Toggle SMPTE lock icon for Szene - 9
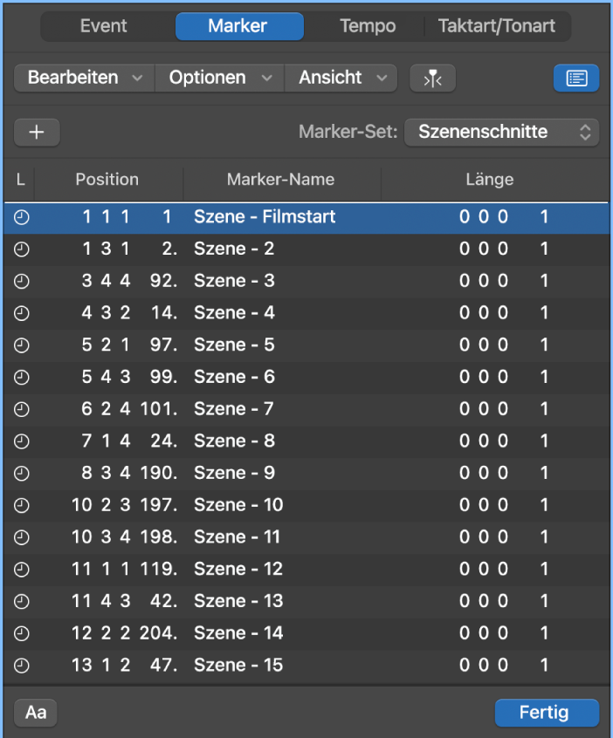Viewport: 613px width, 738px height. [22, 473]
